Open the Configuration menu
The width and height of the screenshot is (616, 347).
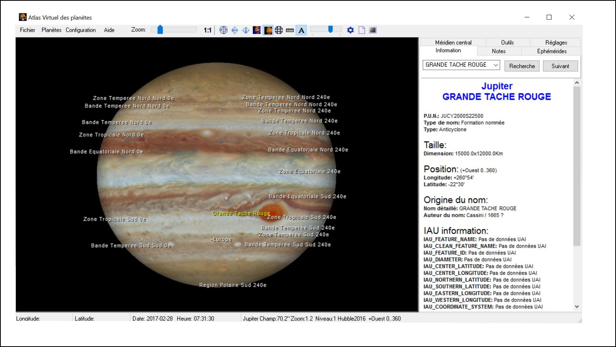80,30
